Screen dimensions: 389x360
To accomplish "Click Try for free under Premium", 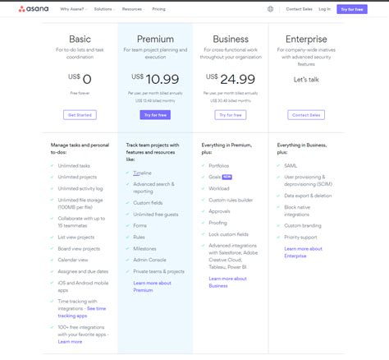I will (x=155, y=115).
